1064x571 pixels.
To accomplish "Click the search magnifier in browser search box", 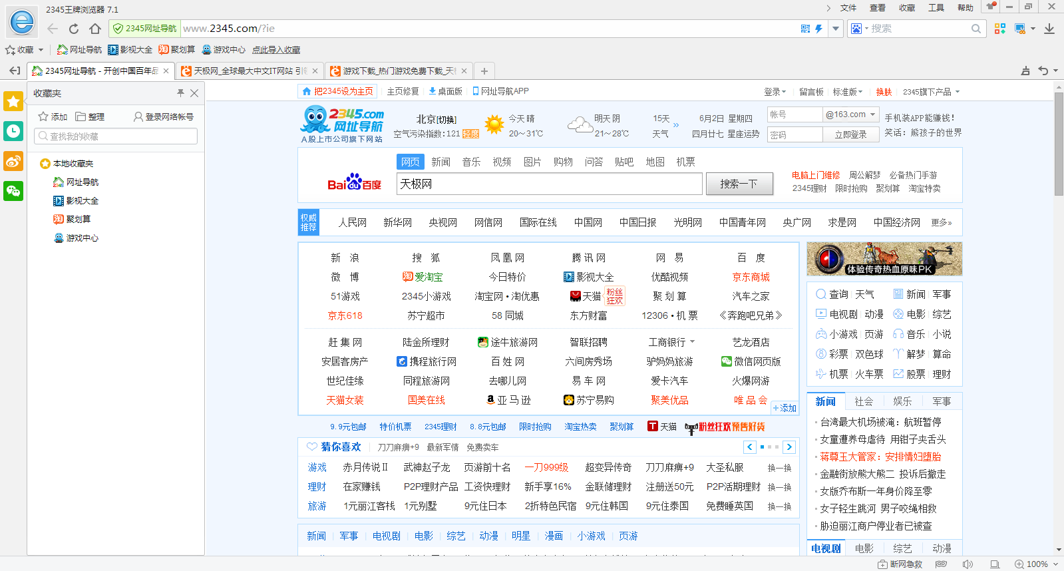I will (975, 29).
